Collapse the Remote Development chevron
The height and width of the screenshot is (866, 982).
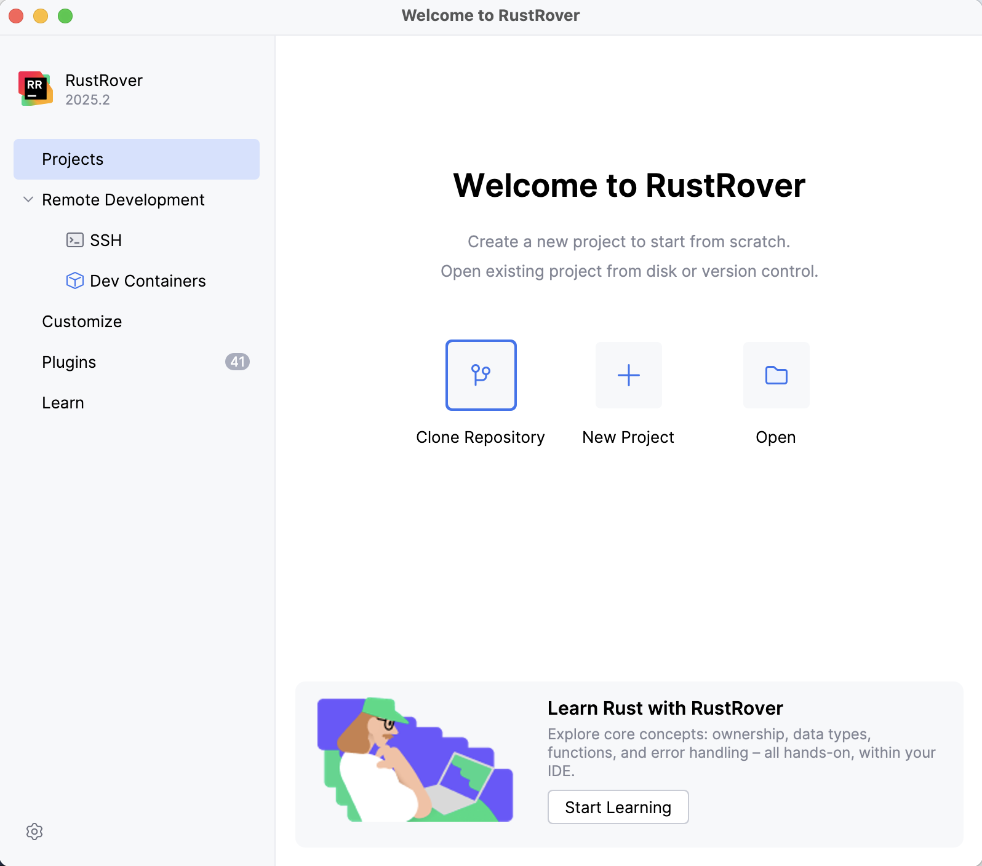(x=28, y=199)
